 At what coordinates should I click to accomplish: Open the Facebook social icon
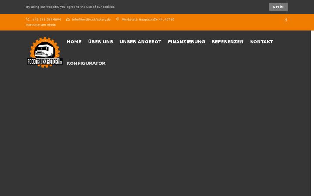286,20
